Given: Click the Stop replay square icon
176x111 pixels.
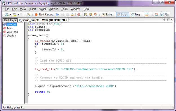Looking at the screenshot, I should (x=62, y=14).
